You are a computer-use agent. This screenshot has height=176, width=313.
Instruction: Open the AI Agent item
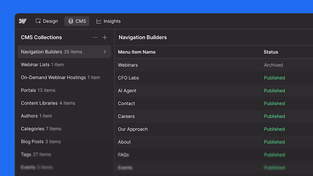(x=214, y=91)
